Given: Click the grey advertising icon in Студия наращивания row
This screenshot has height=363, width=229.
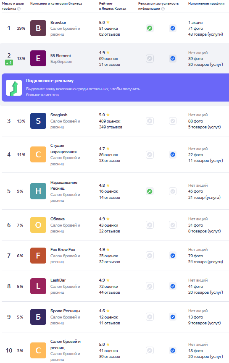Looking at the screenshot, I should coord(150,154).
